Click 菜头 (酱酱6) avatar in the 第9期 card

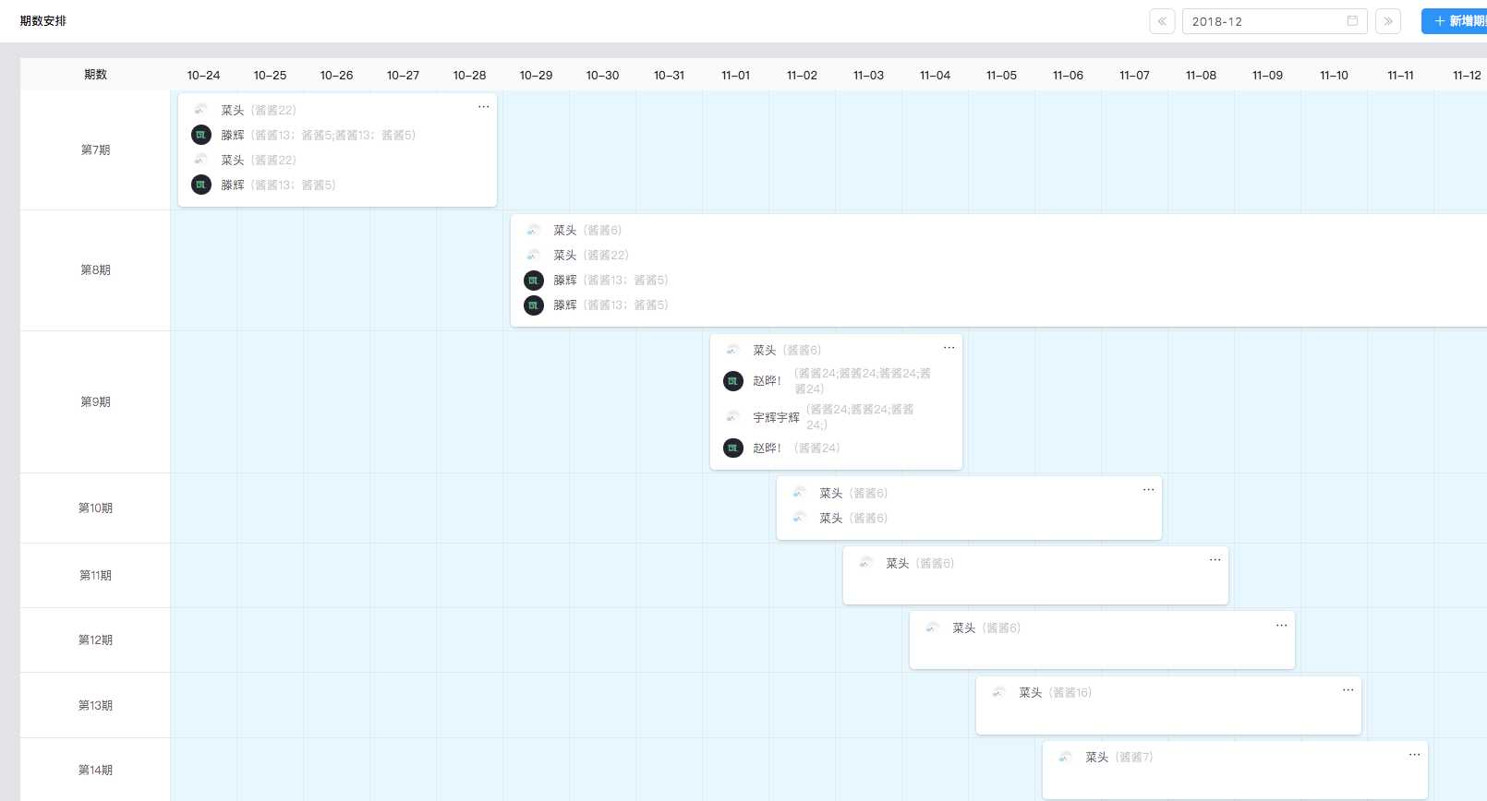733,350
